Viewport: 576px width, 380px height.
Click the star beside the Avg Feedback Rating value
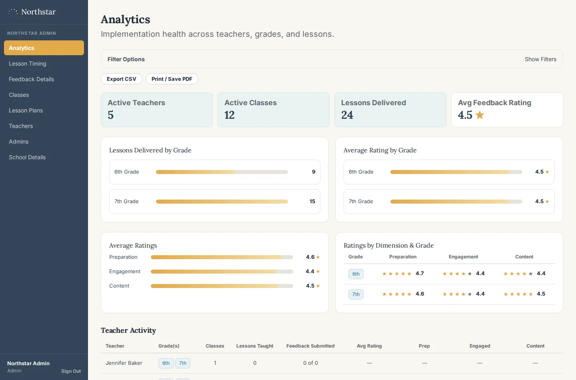tap(480, 115)
